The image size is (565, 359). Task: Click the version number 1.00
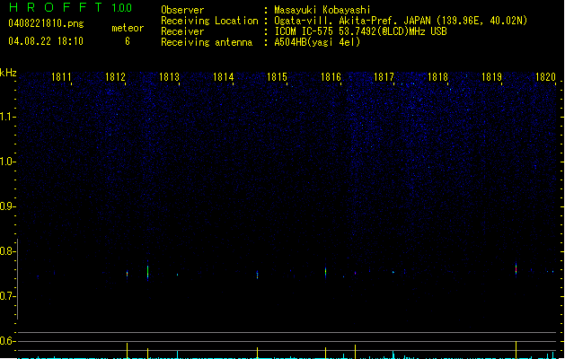pyautogui.click(x=122, y=8)
